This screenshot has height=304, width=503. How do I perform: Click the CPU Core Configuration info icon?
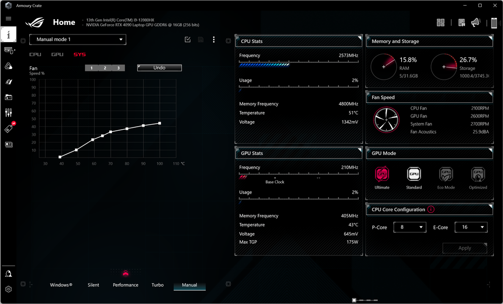pyautogui.click(x=431, y=210)
